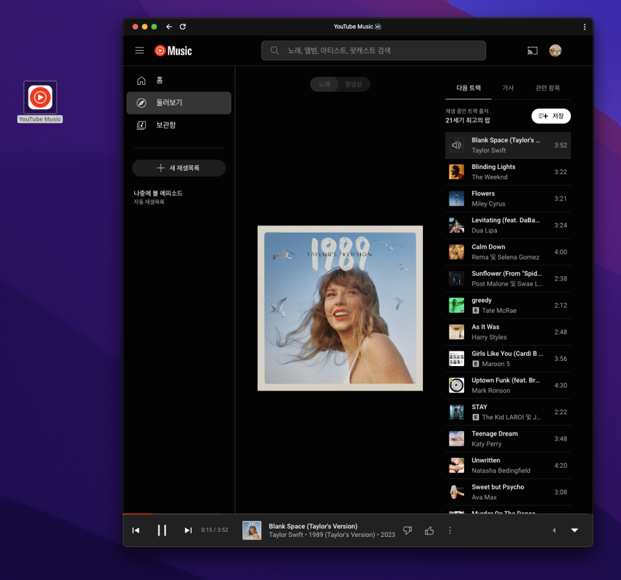The width and height of the screenshot is (621, 580).
Task: Open the 21세기 최고의 팝 playlist link
Action: pos(467,120)
